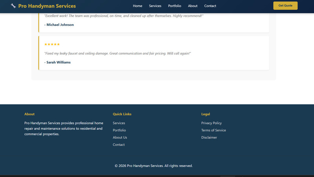Click the footer About heading

(29, 114)
